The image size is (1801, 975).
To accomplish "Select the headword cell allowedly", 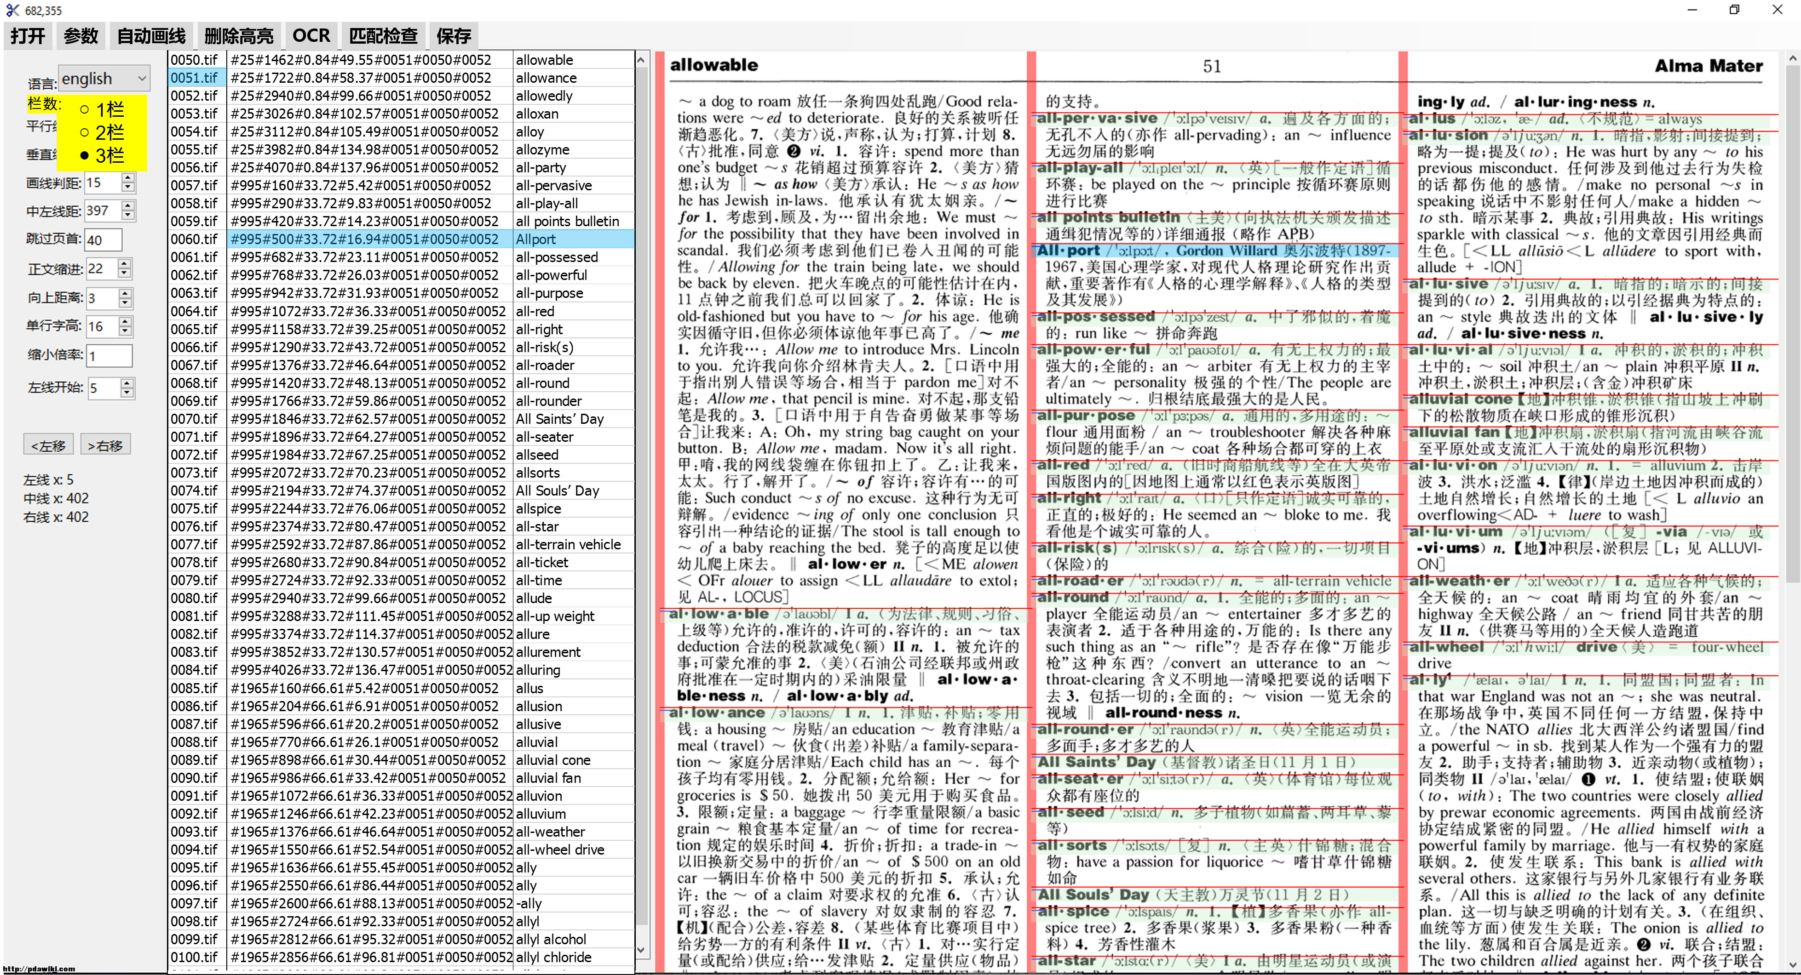I will 573,96.
